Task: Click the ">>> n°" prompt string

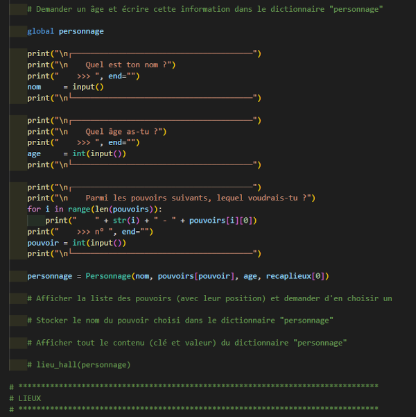Action: pos(97,232)
